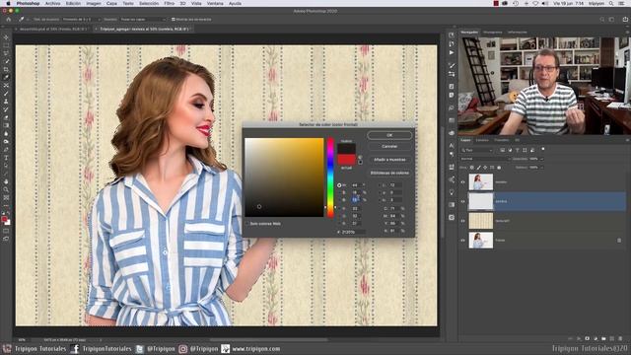The height and width of the screenshot is (355, 631).
Task: Click the foreground color swatch in toolbar
Action: [4, 219]
